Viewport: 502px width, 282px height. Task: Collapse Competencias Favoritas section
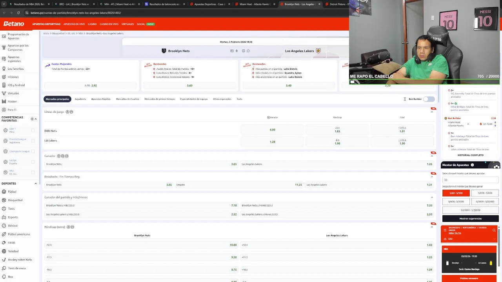click(x=36, y=119)
